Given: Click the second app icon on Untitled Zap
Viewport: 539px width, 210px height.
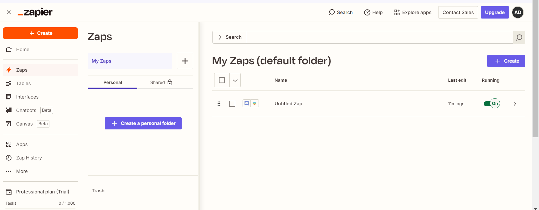Looking at the screenshot, I should (x=254, y=103).
